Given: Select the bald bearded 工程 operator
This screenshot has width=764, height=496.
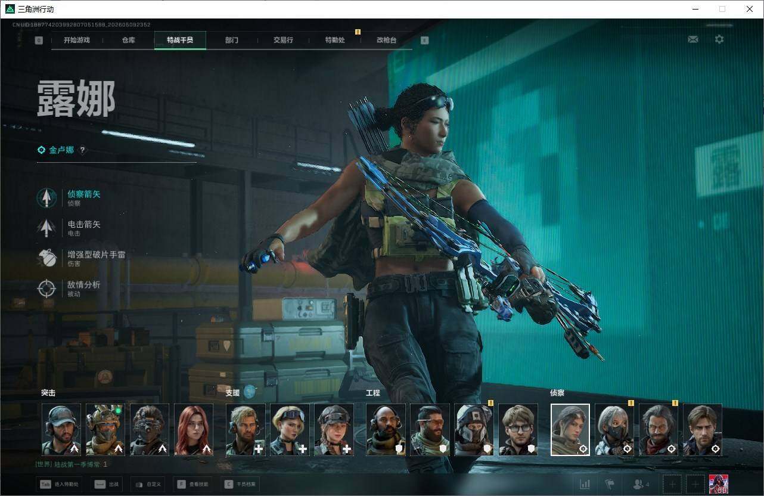Looking at the screenshot, I should click(386, 430).
